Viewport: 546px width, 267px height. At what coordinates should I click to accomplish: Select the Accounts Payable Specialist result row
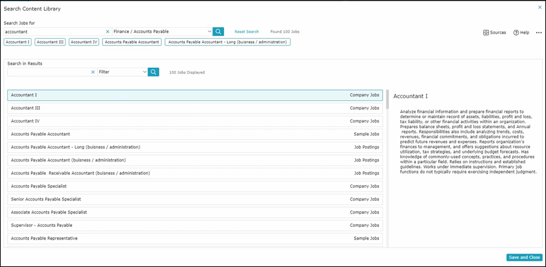(194, 186)
